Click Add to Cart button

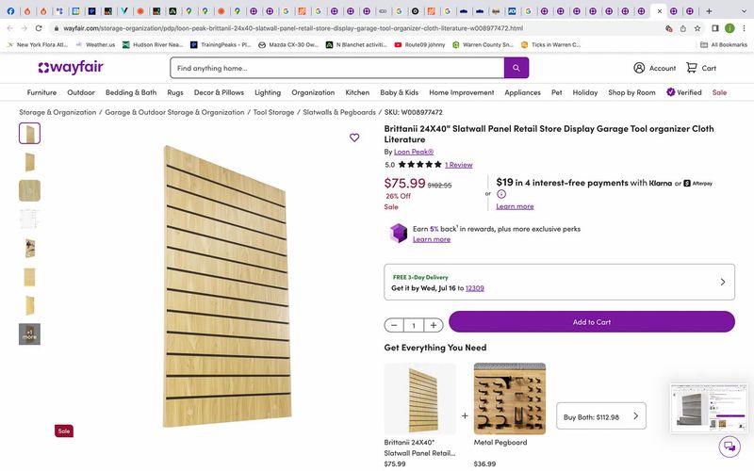pos(591,322)
